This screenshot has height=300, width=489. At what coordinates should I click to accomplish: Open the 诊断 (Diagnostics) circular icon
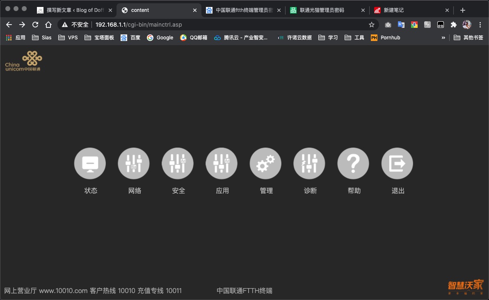point(309,163)
